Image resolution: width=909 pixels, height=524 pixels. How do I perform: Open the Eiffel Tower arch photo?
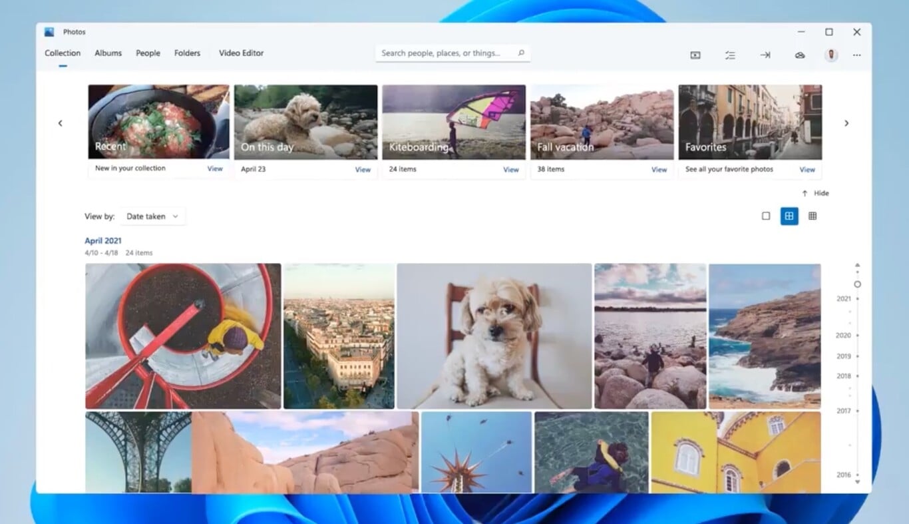(138, 452)
